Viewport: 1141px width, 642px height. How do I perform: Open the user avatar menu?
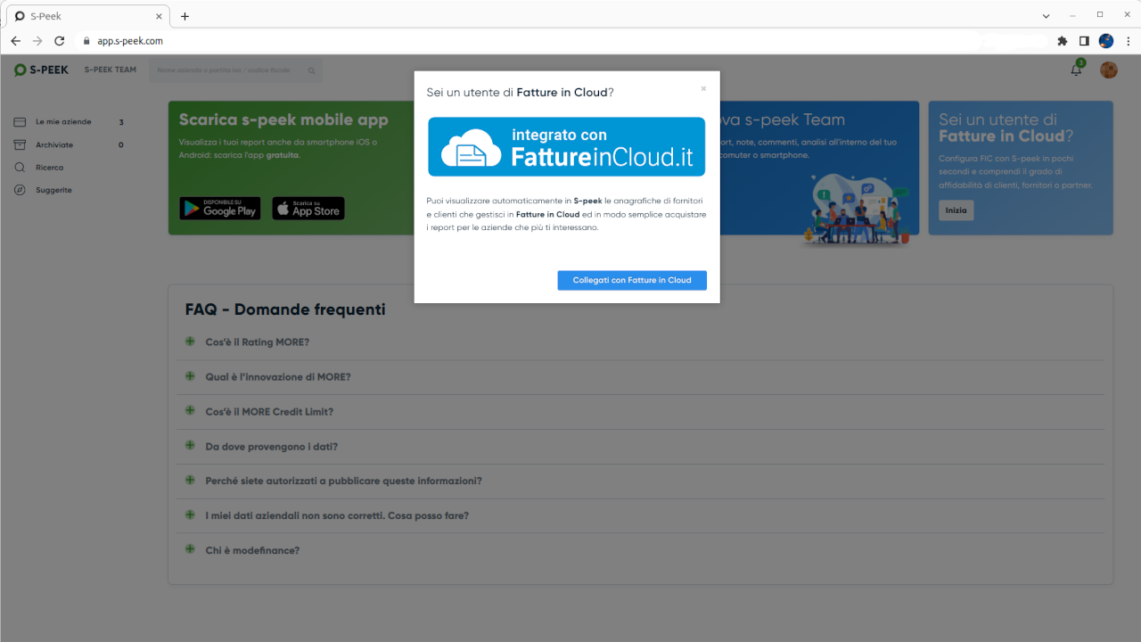point(1109,70)
